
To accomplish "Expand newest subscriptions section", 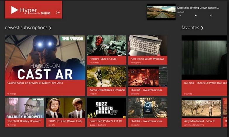I will [50, 28].
